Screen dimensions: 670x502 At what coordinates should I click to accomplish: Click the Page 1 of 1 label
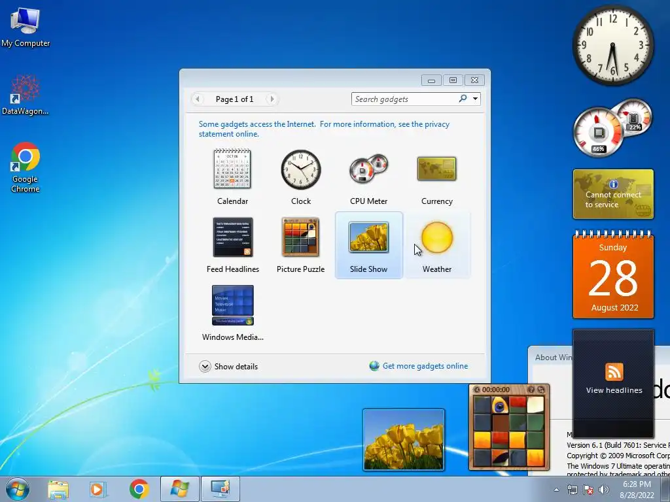click(235, 99)
